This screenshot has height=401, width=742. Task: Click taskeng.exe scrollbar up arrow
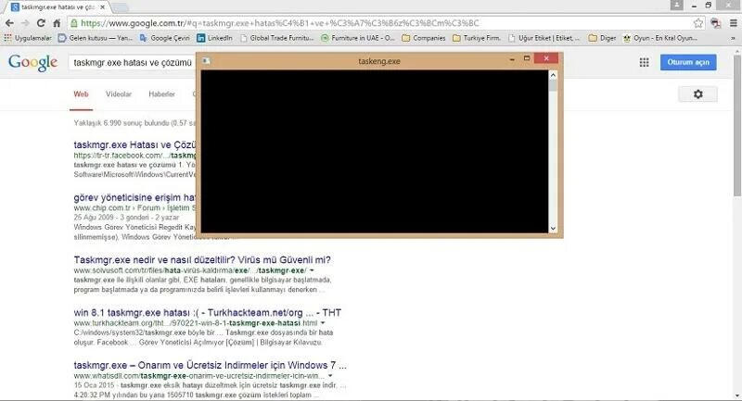(553, 75)
